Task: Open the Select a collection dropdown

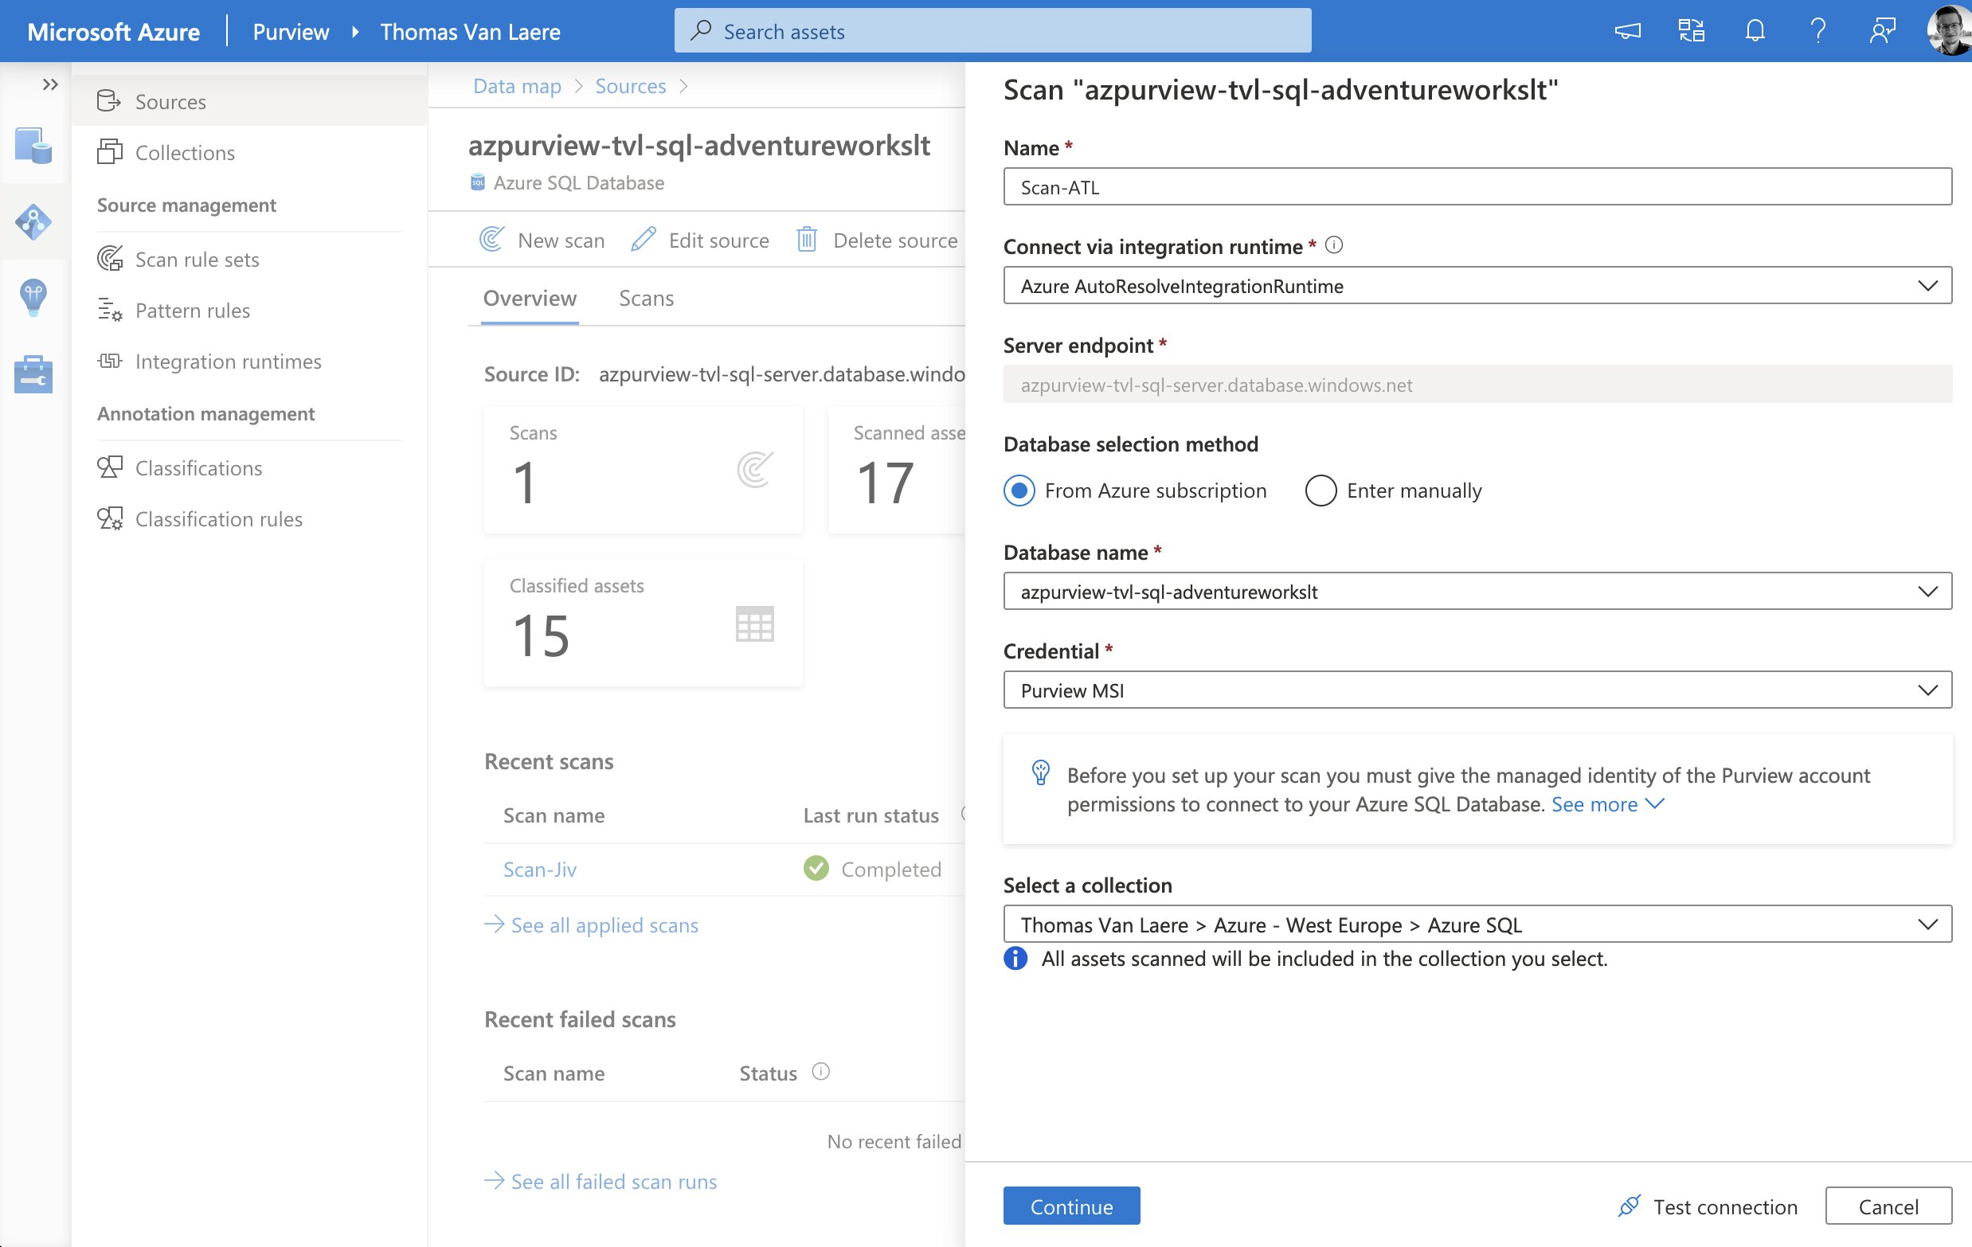Action: (1477, 924)
